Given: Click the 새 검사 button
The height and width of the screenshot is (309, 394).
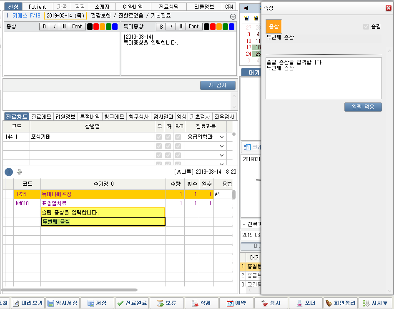Looking at the screenshot, I should 218,85.
